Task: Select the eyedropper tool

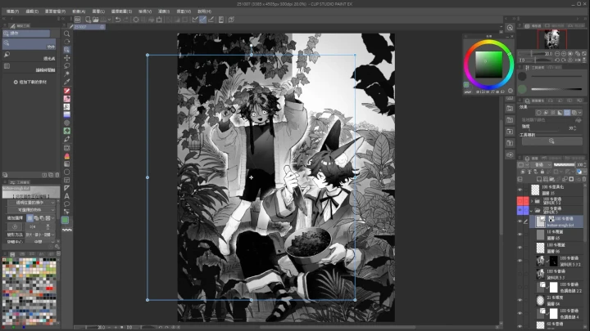Action: tap(66, 79)
